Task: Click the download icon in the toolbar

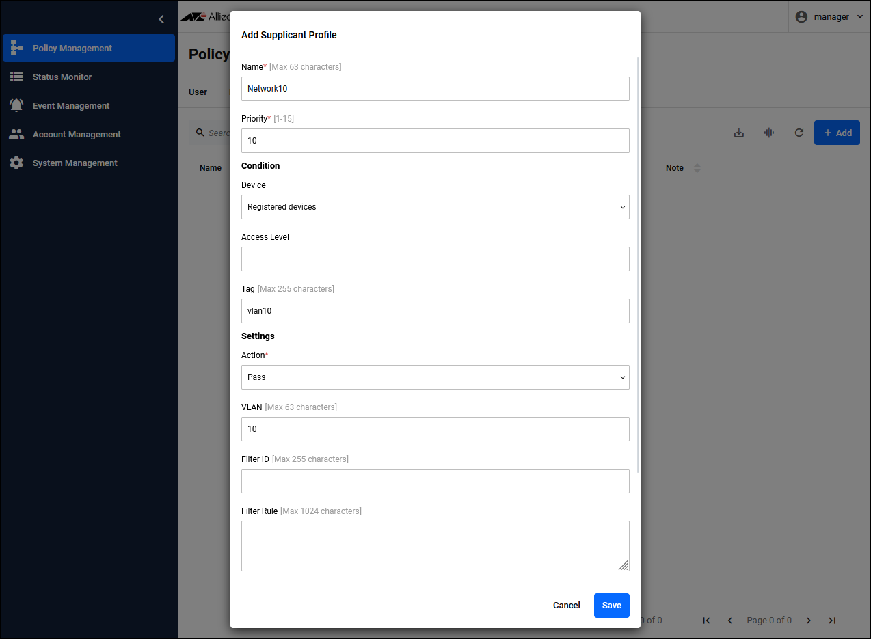Action: [738, 133]
